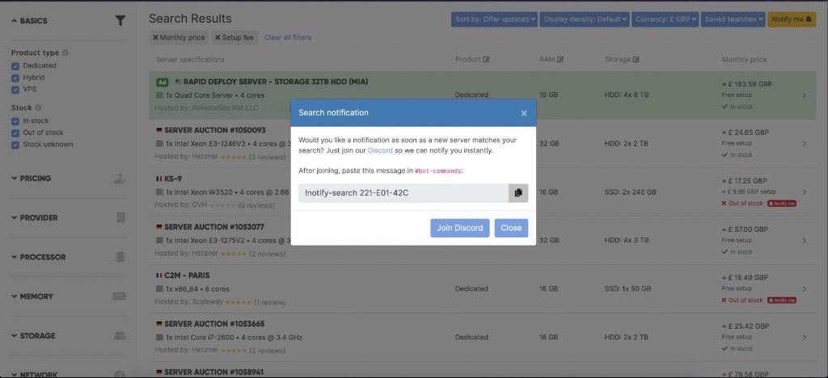This screenshot has width=828, height=378.
Task: Open Server Auction #1053077 row arrow
Action: tap(805, 241)
